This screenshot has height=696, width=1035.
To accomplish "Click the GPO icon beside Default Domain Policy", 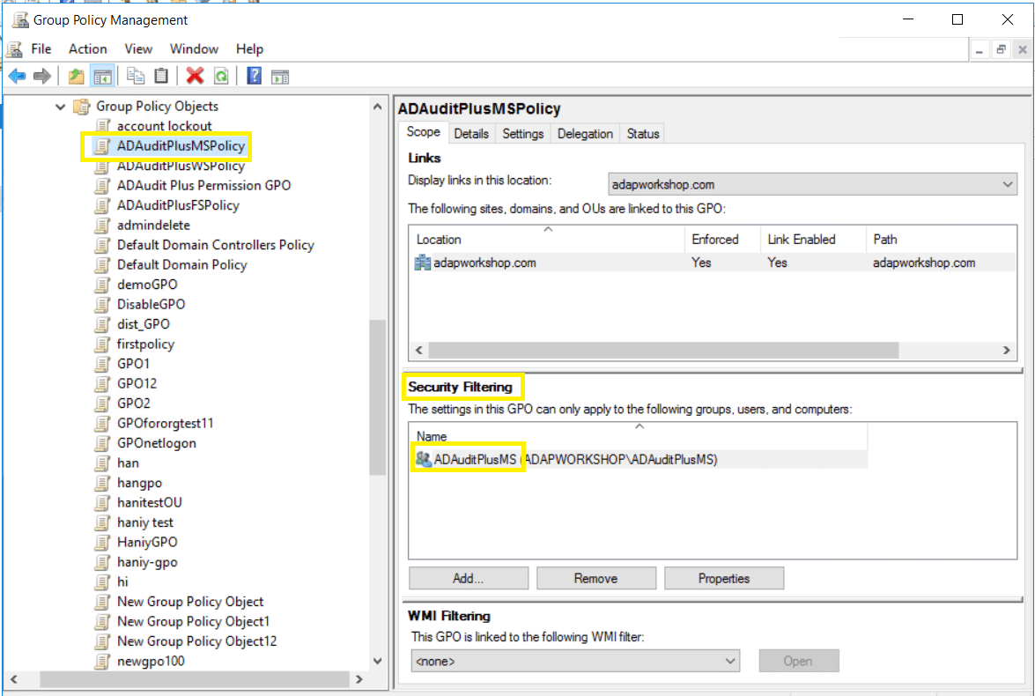I will pyautogui.click(x=102, y=265).
